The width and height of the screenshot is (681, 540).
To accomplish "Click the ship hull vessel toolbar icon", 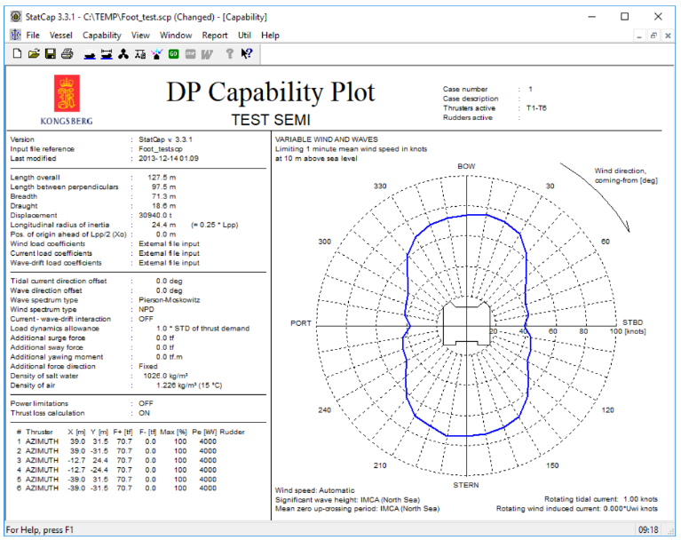I will pyautogui.click(x=90, y=54).
